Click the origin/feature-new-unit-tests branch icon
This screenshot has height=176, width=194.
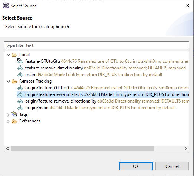coord(20,94)
